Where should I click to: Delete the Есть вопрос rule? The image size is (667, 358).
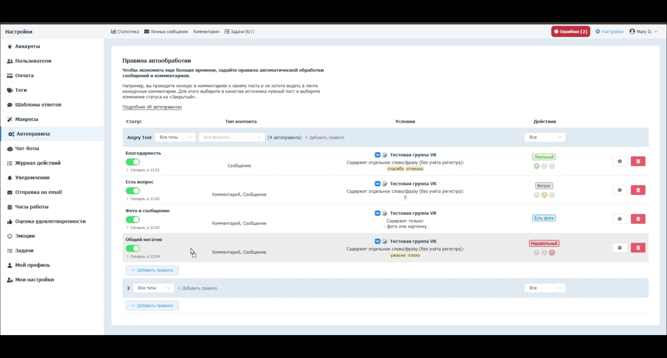click(x=638, y=190)
